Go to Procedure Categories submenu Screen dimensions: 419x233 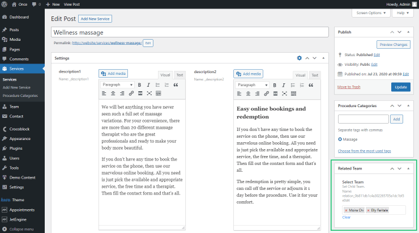(20, 95)
